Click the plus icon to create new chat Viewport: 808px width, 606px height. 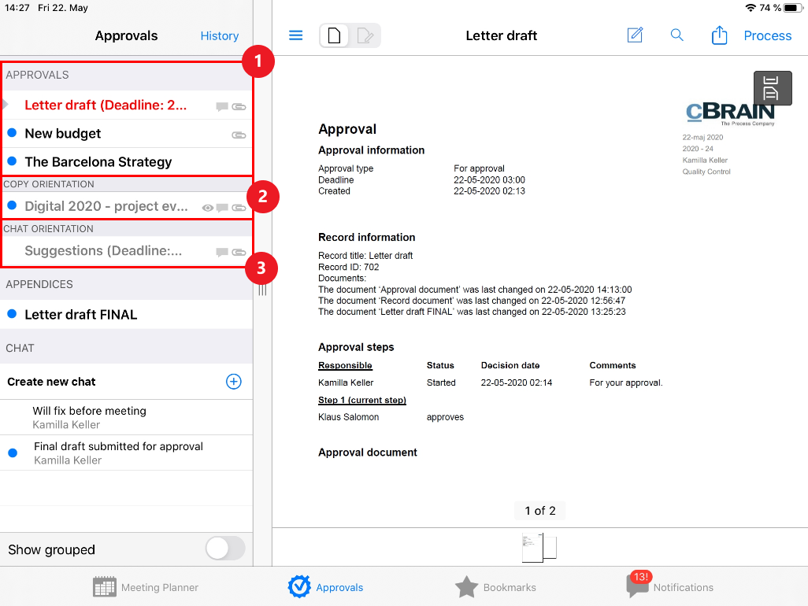pyautogui.click(x=234, y=382)
